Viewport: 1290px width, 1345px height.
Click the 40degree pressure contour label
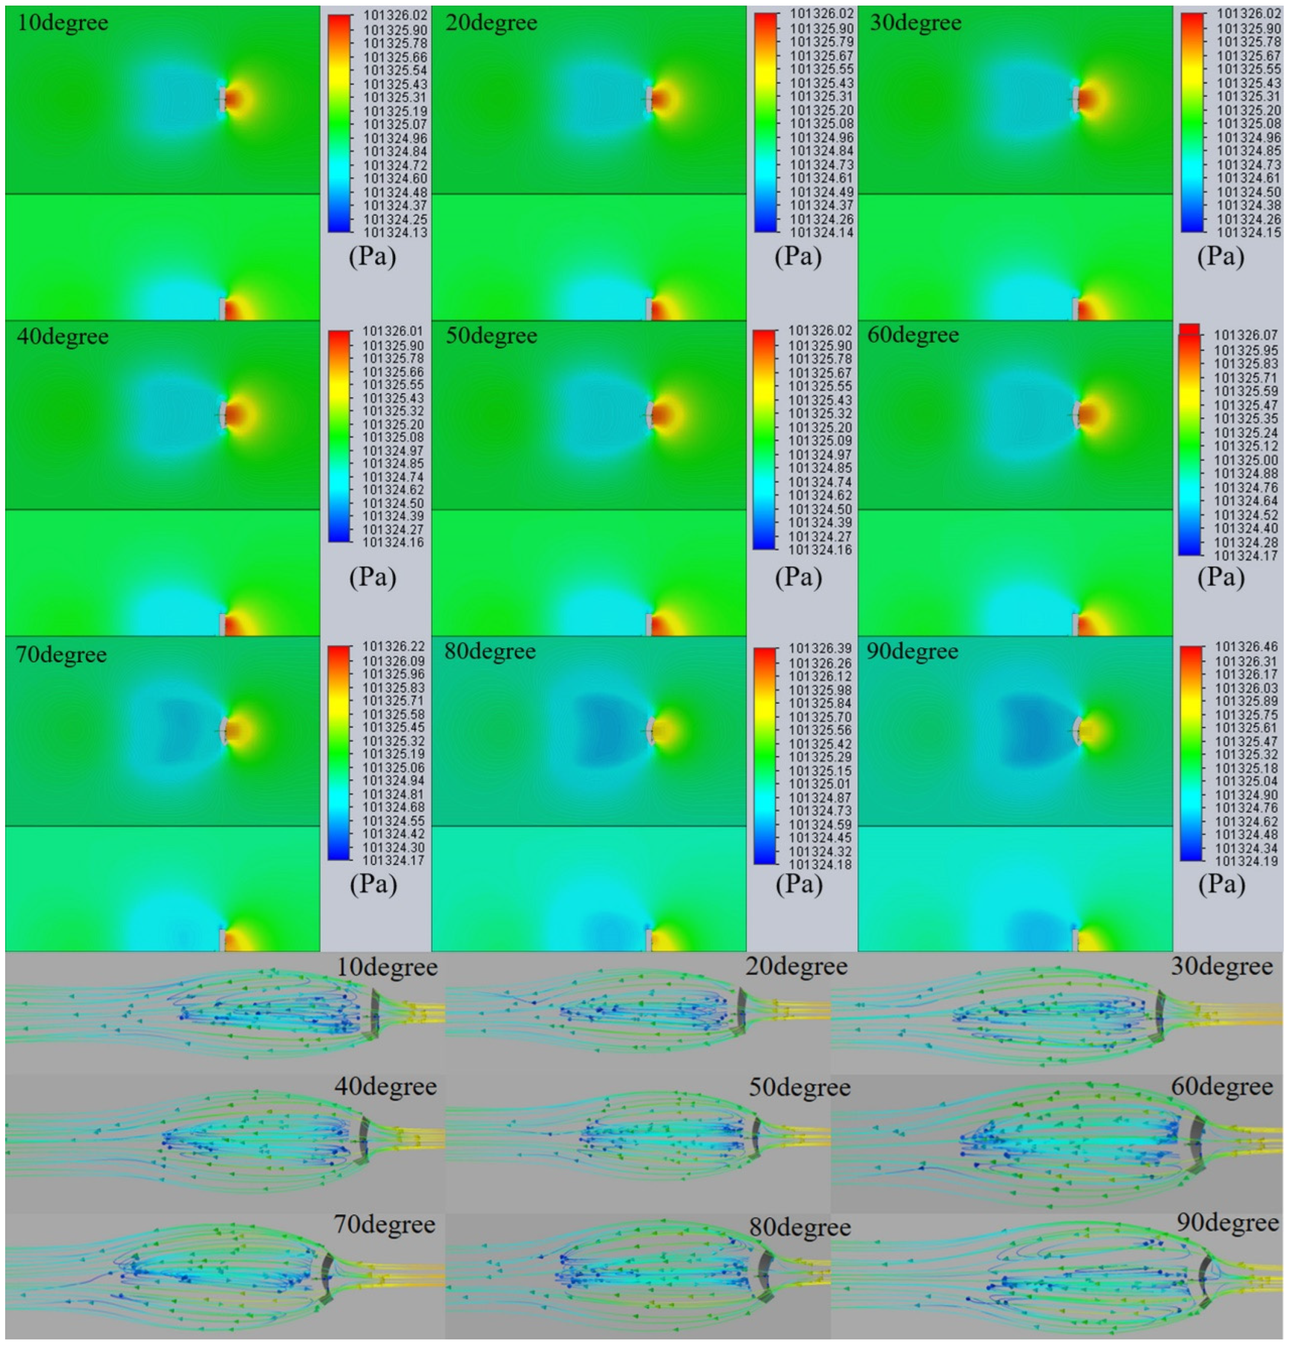click(x=62, y=337)
